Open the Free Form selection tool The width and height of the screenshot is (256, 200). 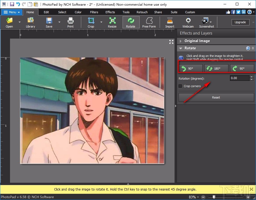coord(149,22)
